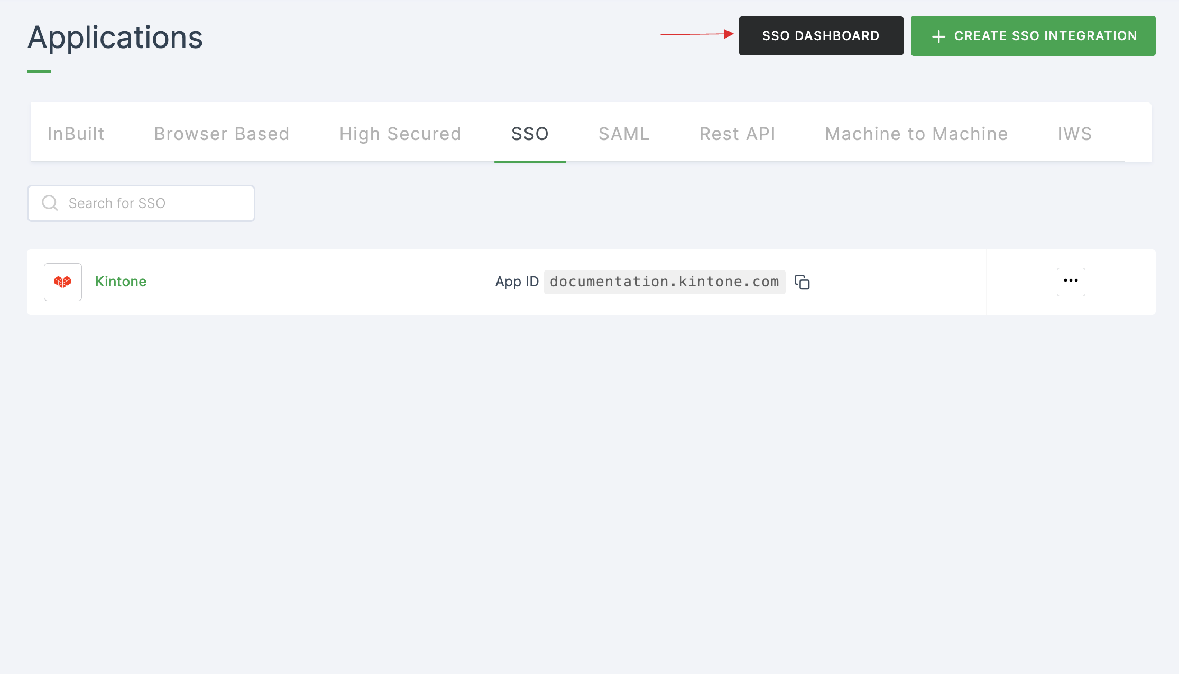Select the Rest API tab
The image size is (1179, 674).
pyautogui.click(x=738, y=134)
